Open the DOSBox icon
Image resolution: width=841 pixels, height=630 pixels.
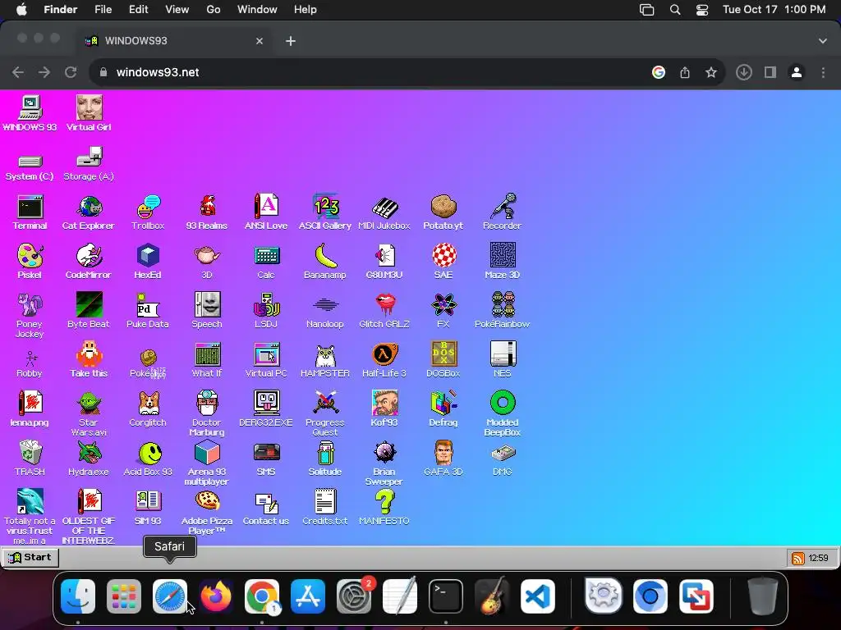(443, 360)
